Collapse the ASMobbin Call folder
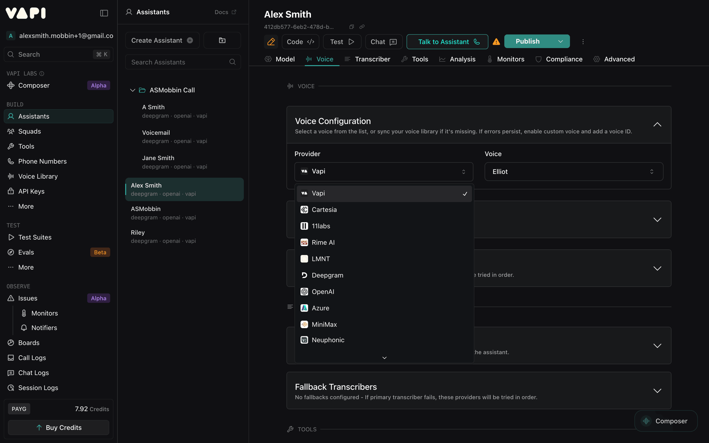709x443 pixels. [133, 90]
